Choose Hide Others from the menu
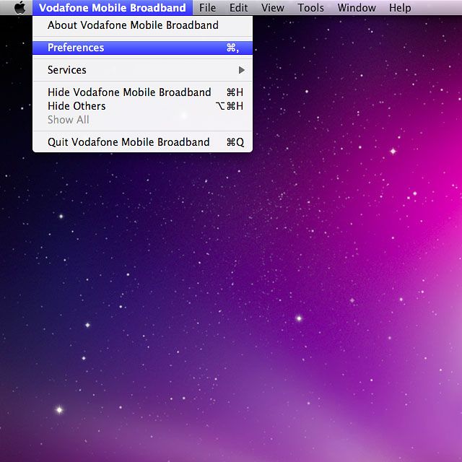This screenshot has width=462, height=462. point(77,106)
